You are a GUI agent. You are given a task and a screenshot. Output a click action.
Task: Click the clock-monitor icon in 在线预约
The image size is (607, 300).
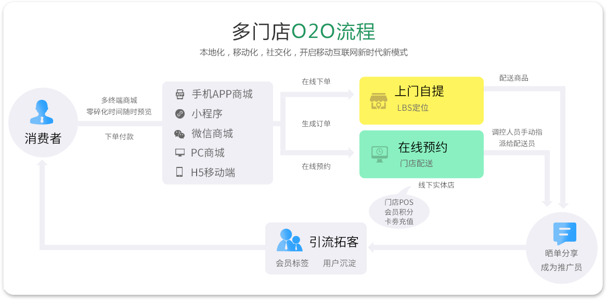[379, 154]
